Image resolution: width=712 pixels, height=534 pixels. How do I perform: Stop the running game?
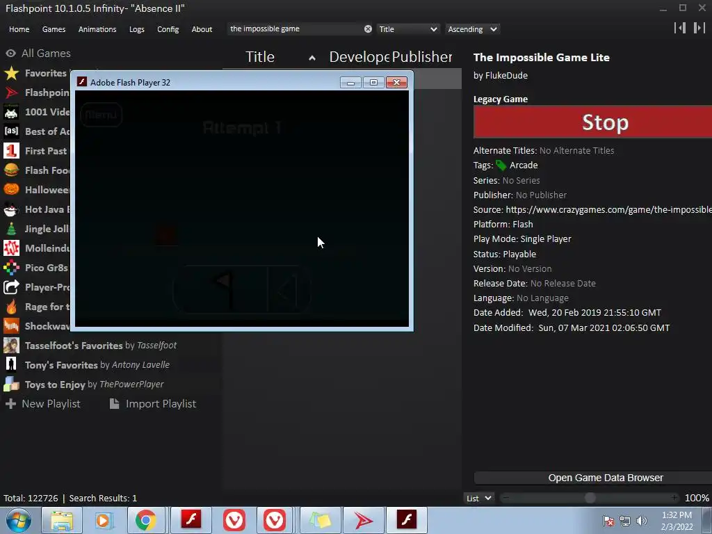pos(592,122)
